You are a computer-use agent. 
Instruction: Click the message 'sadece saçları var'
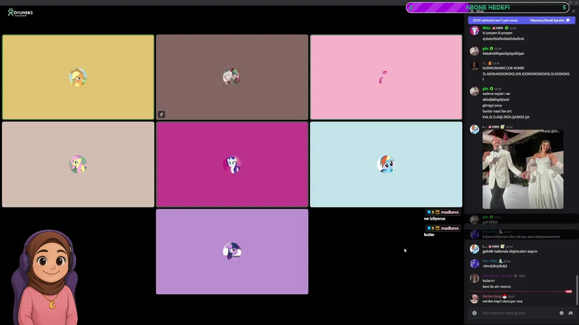496,94
